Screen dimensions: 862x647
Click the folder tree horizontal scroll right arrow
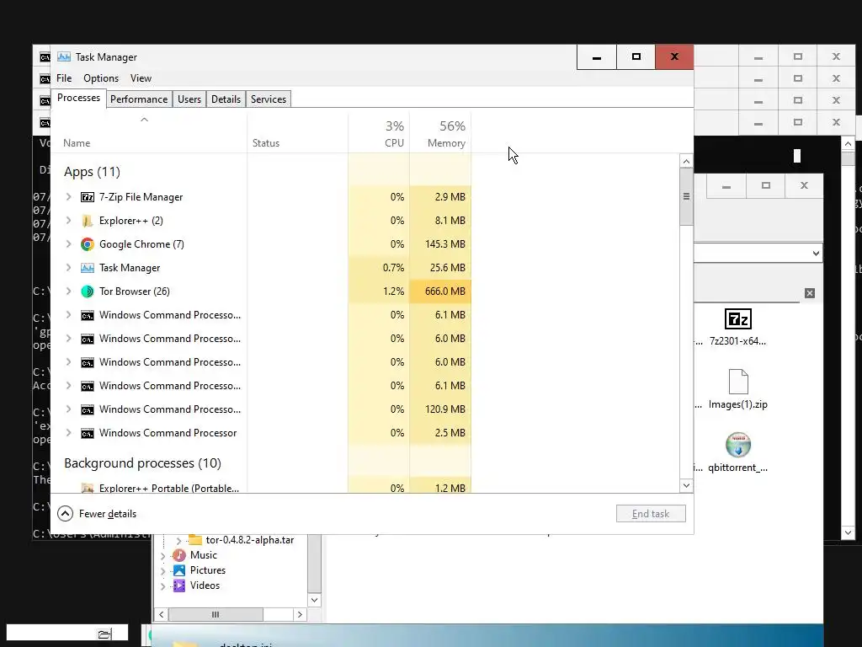click(x=300, y=614)
